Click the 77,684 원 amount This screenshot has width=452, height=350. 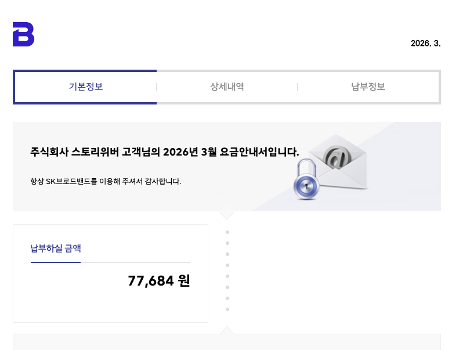(x=158, y=281)
